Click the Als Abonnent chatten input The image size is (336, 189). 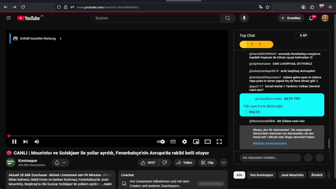(x=270, y=157)
